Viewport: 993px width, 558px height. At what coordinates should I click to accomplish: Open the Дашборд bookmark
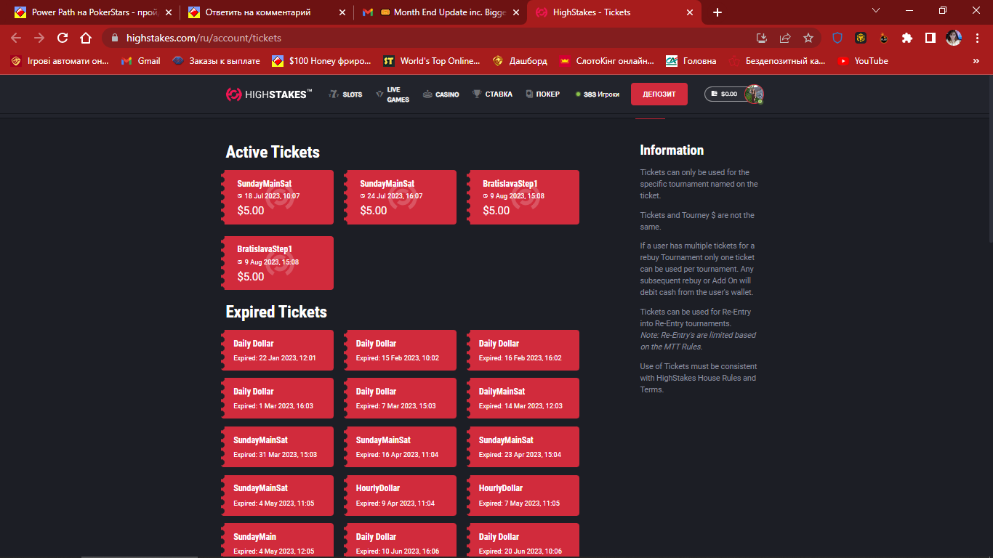click(520, 61)
